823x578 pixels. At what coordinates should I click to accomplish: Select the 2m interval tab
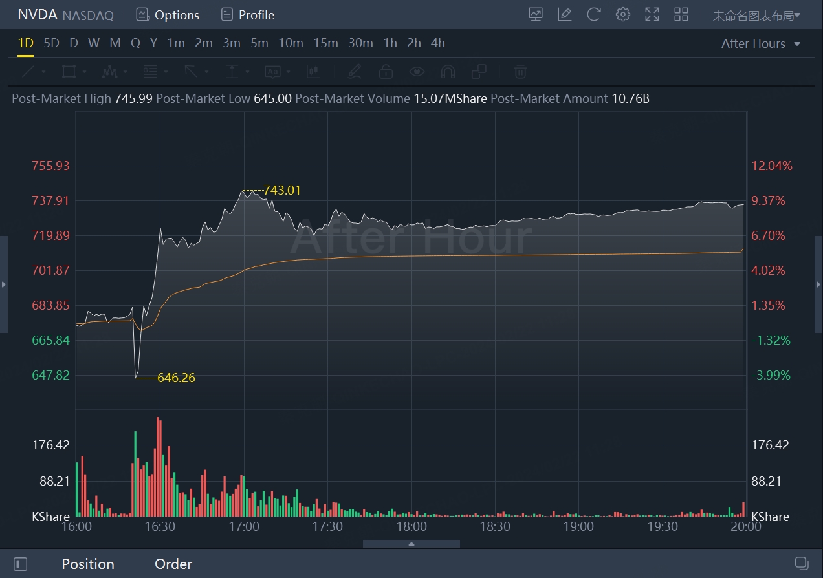204,43
